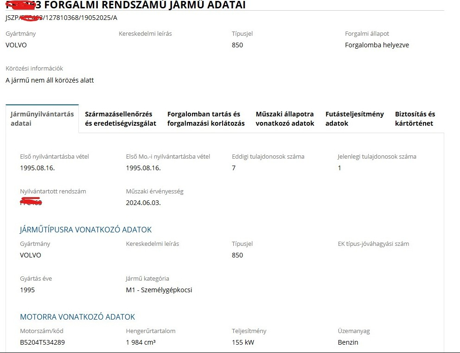Select 'A jármű nem áll körözés alatt' text

[50, 80]
